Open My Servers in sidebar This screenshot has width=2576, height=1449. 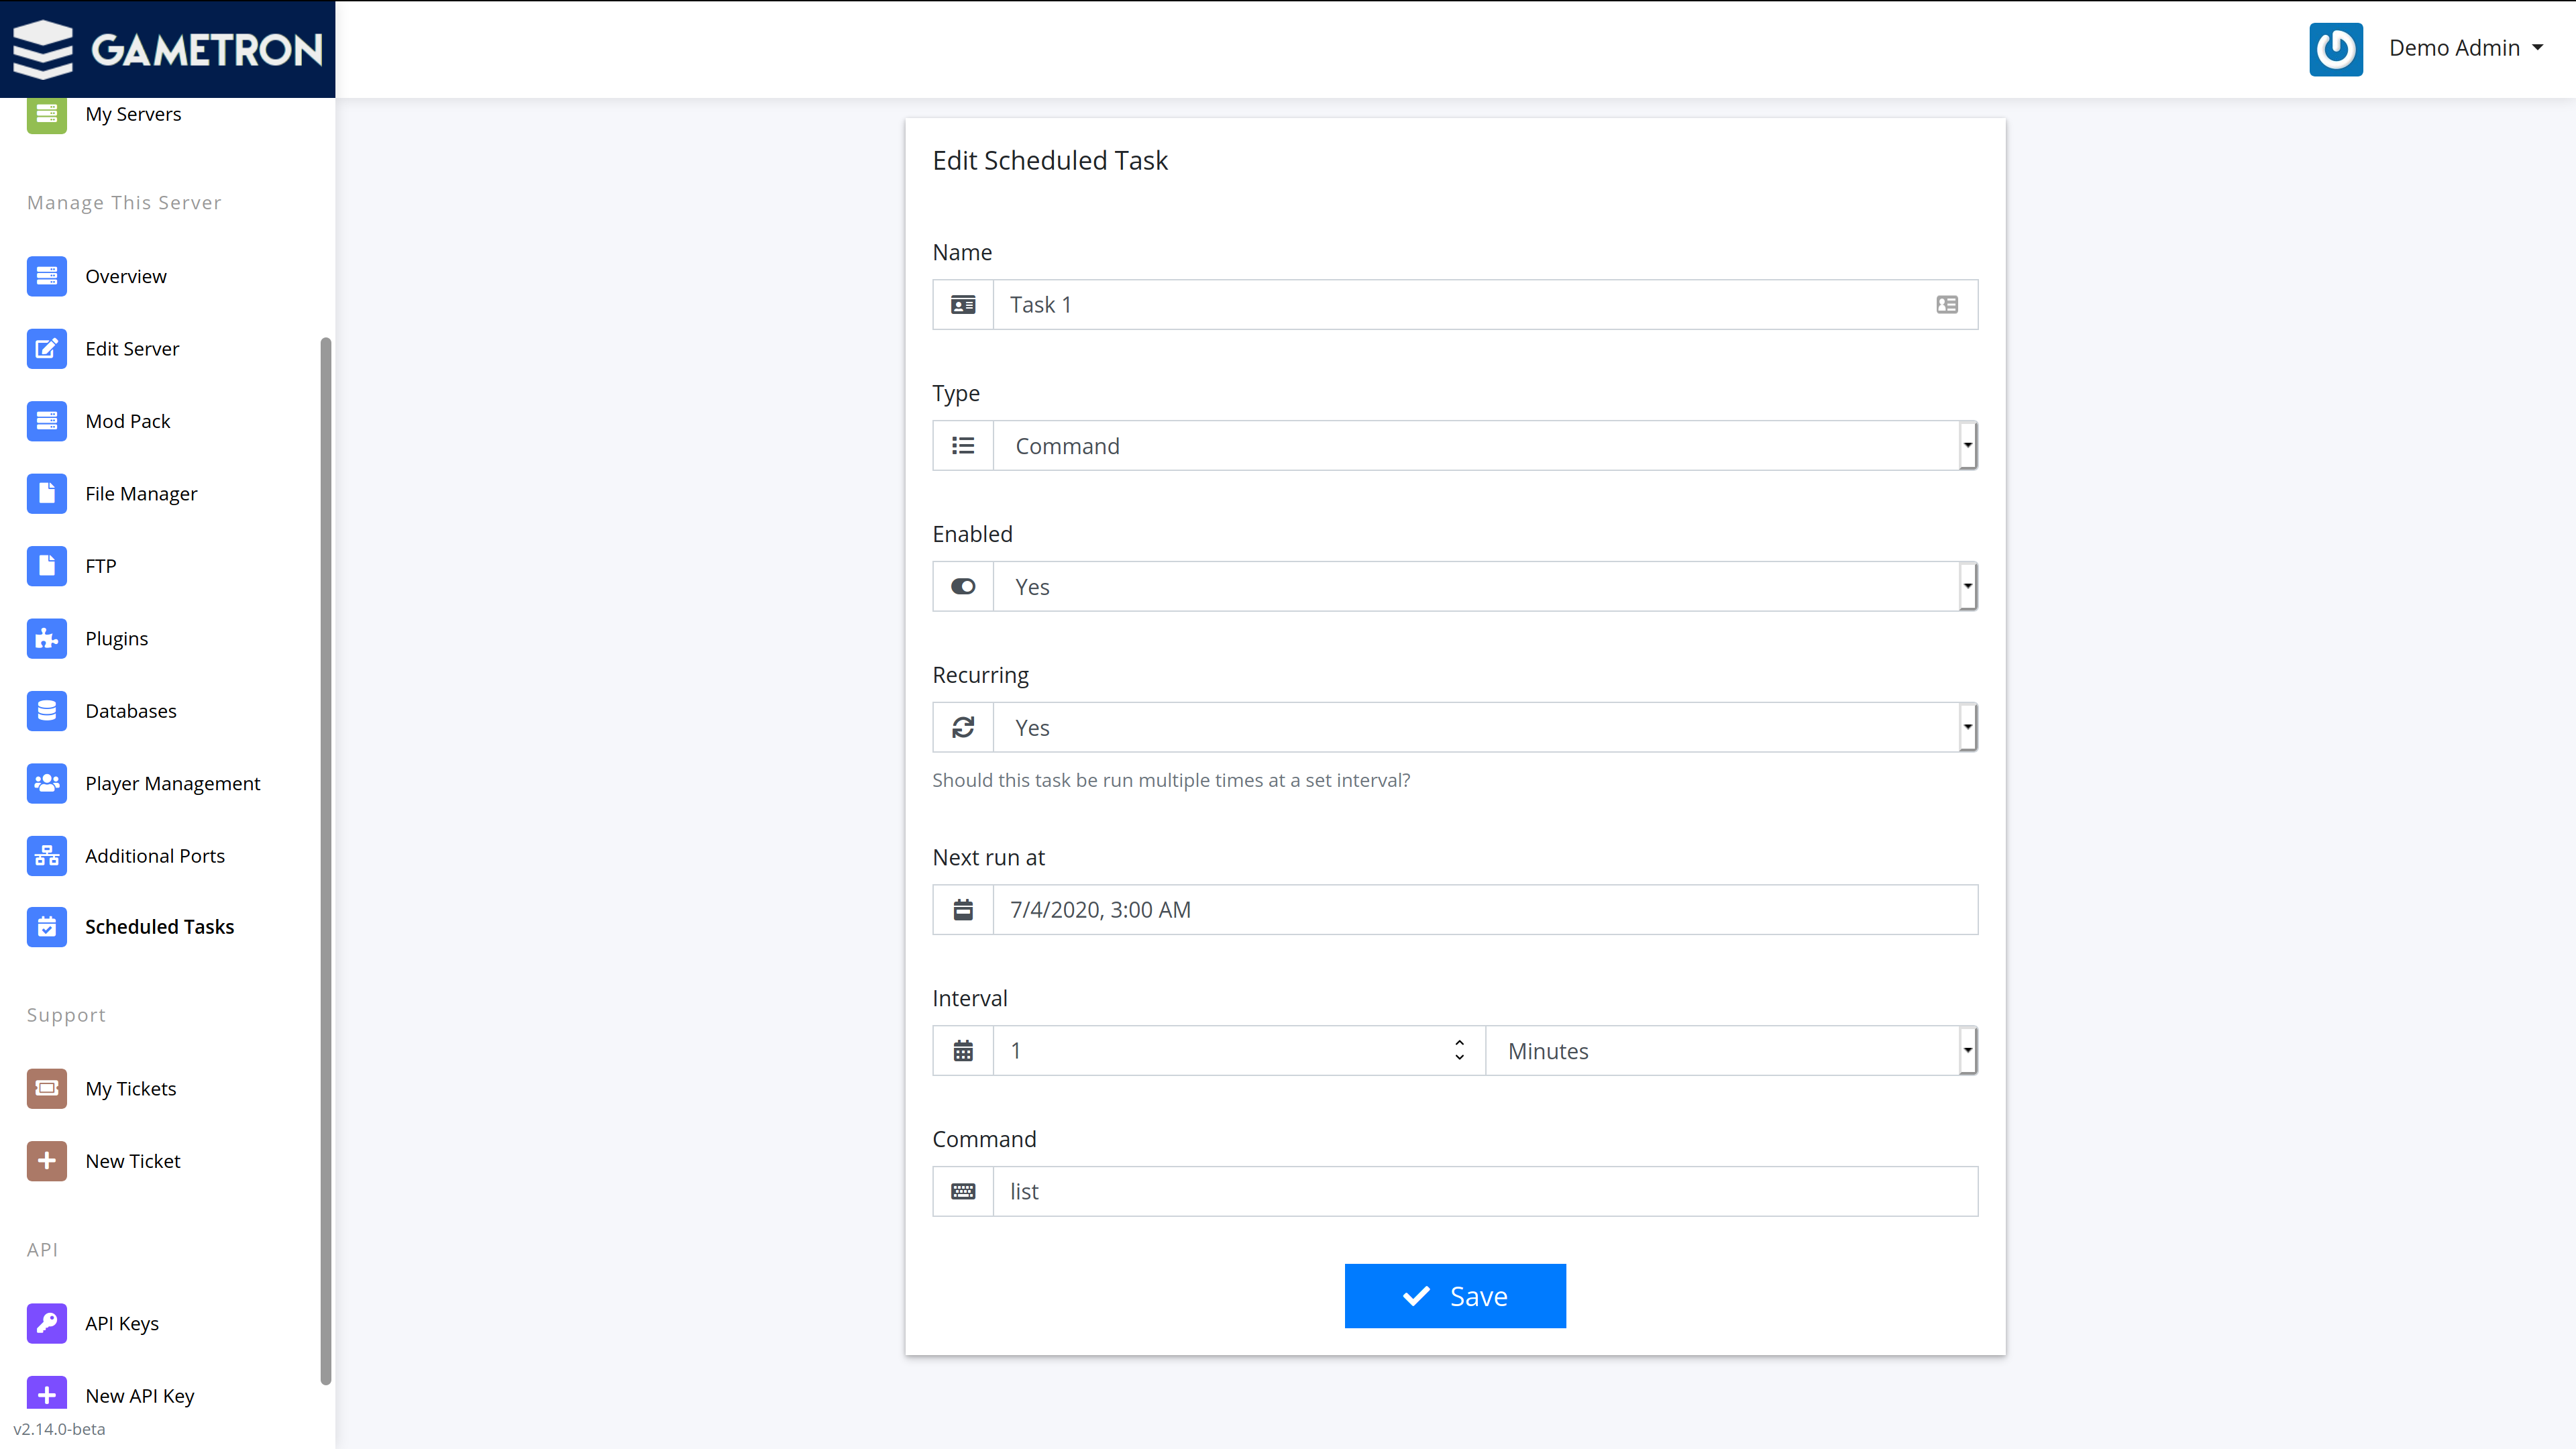(133, 114)
